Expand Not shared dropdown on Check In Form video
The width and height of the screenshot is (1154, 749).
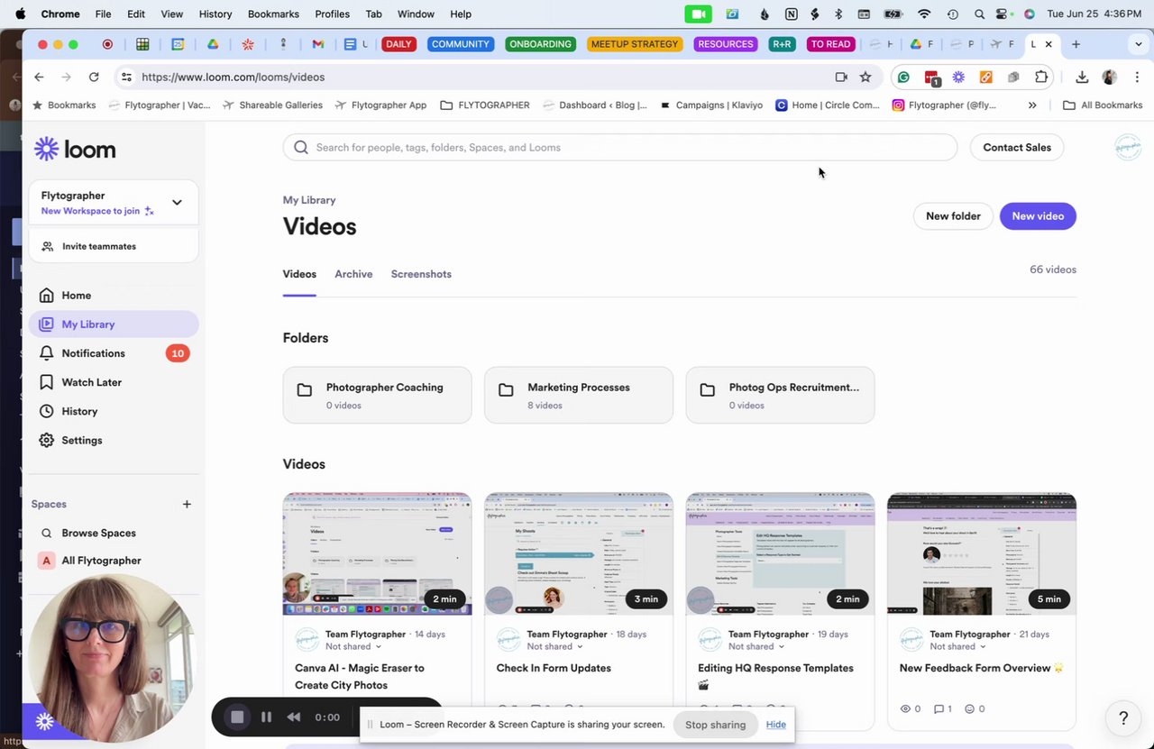pos(555,646)
